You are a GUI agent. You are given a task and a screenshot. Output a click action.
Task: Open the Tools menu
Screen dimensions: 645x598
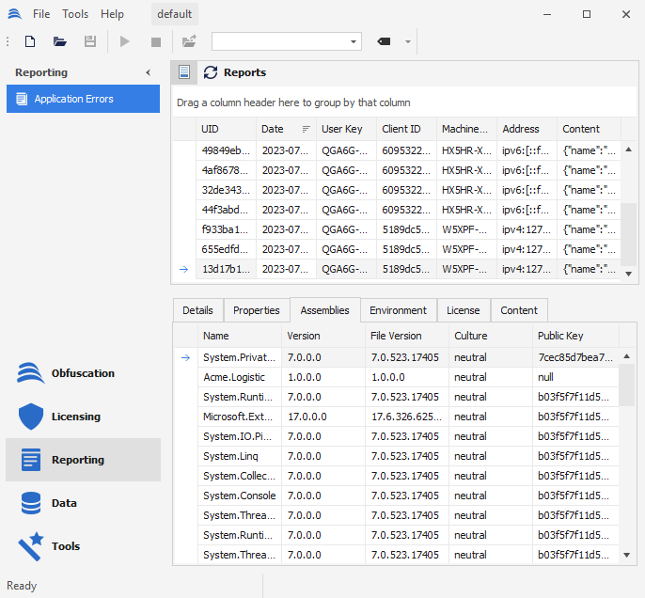[x=75, y=14]
